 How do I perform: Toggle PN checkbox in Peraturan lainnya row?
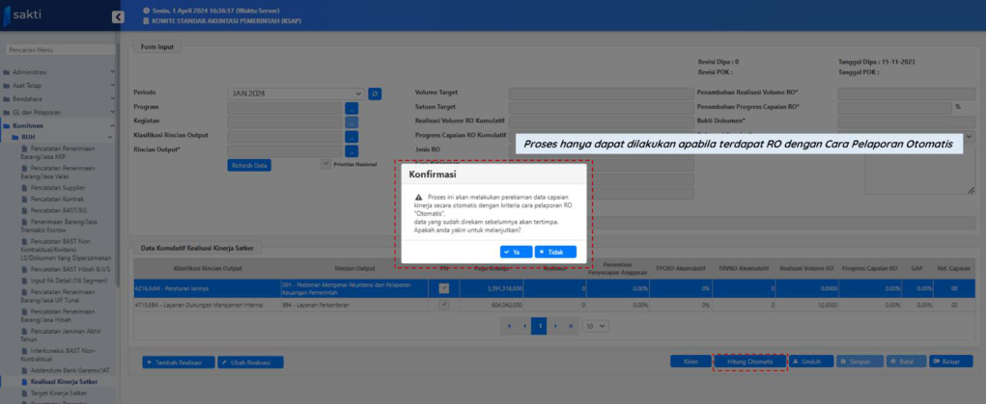444,287
